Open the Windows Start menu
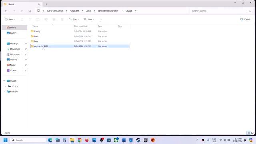 [5, 140]
